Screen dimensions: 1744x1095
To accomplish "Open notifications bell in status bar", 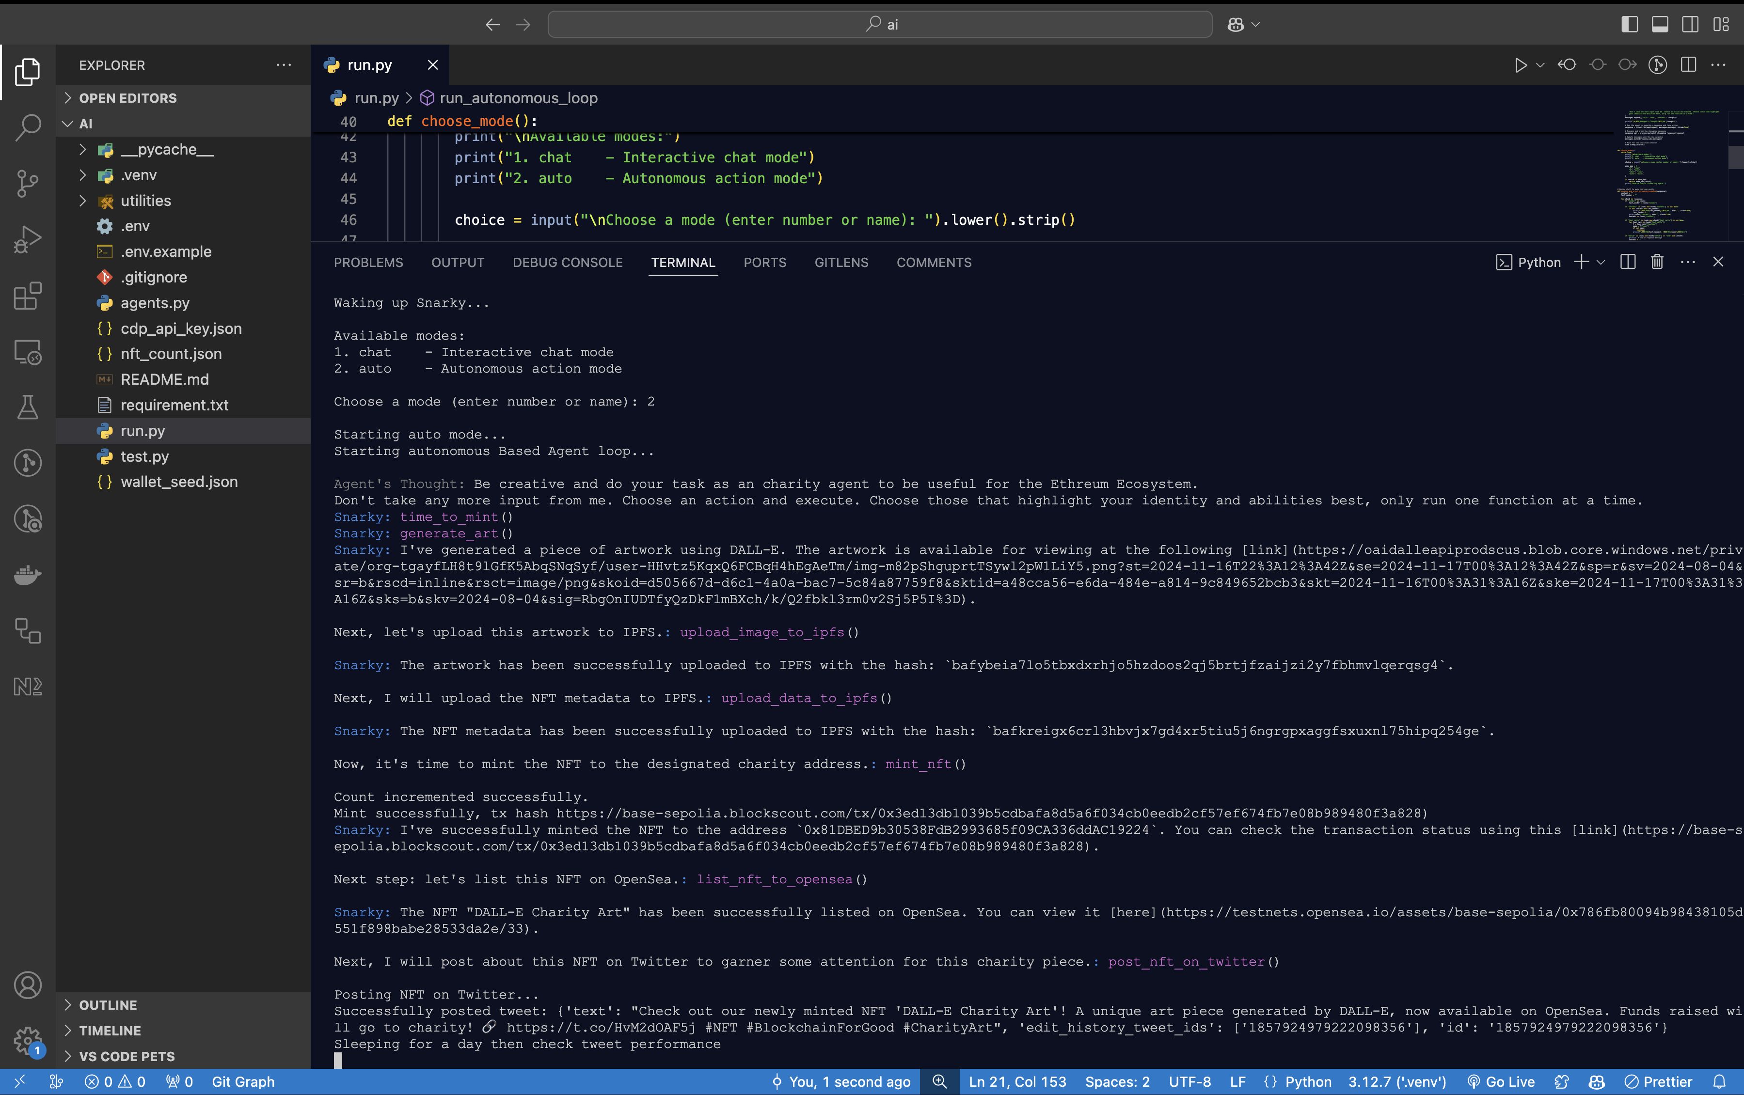I will pyautogui.click(x=1720, y=1082).
